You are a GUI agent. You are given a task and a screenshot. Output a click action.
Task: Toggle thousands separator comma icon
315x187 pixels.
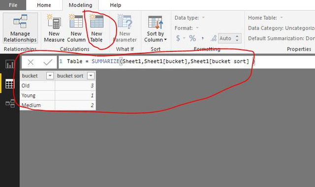[x=203, y=38]
